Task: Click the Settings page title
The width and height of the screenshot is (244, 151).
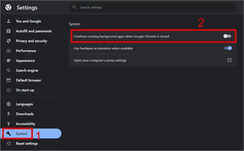Action: [27, 8]
